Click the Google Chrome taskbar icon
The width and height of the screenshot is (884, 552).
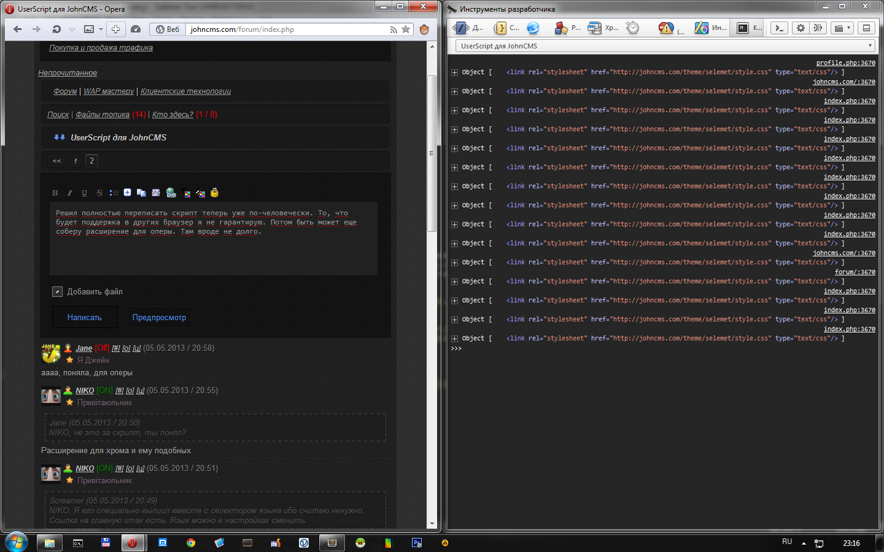[191, 543]
